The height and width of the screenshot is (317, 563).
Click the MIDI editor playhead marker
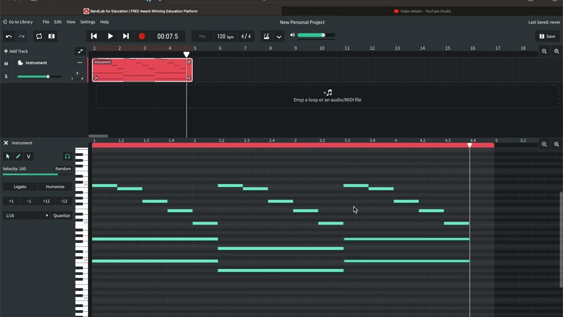[469, 145]
